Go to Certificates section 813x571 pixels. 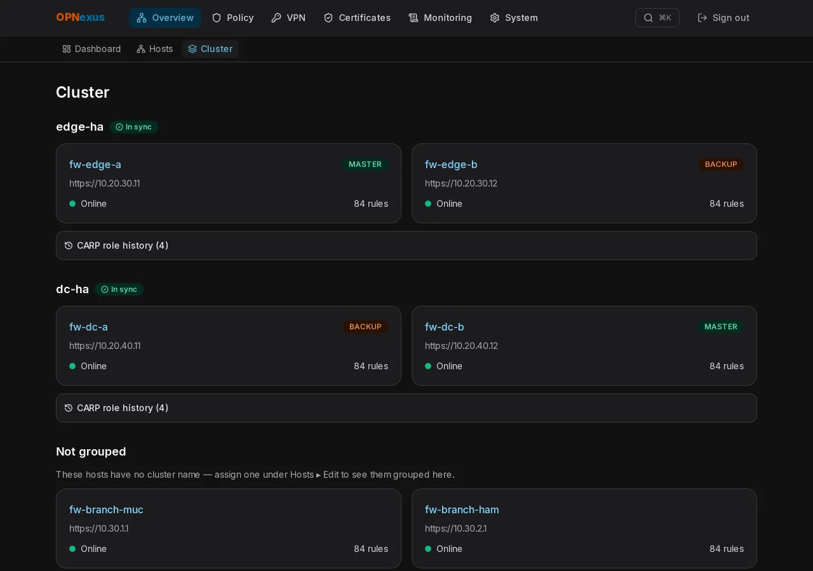[x=357, y=18]
